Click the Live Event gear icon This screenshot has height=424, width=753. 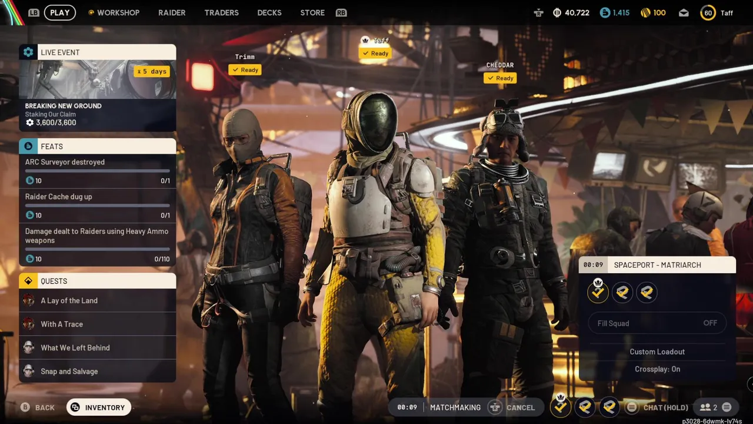[x=28, y=52]
